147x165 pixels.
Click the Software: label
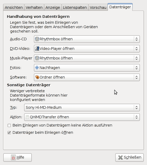pos(18,77)
